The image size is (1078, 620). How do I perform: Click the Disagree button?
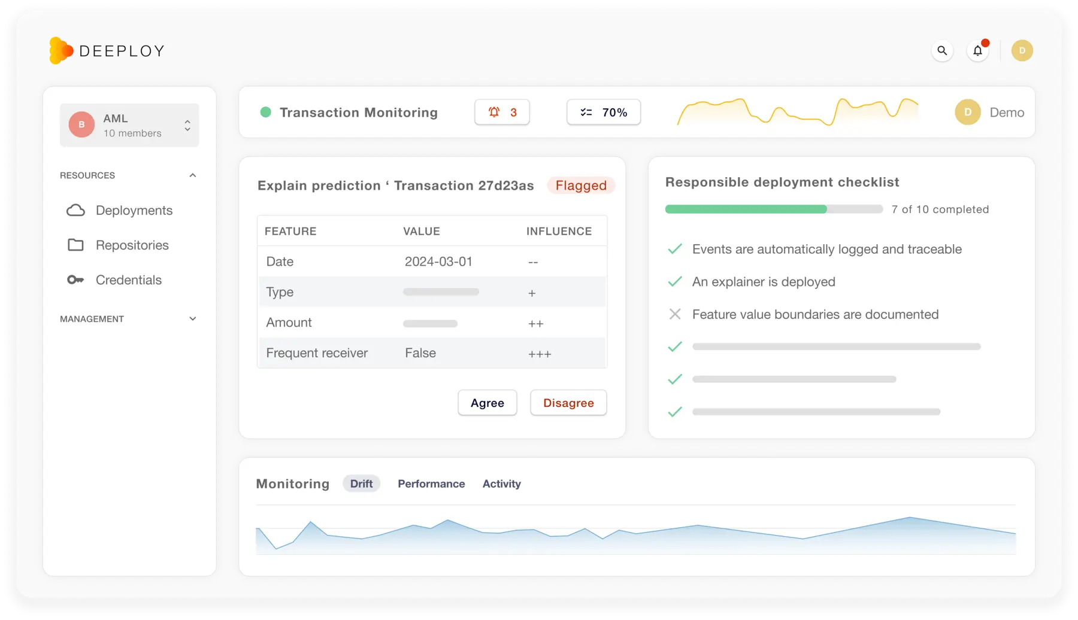568,403
